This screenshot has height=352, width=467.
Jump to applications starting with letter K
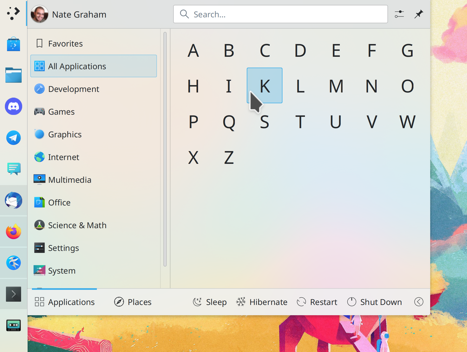pos(265,86)
